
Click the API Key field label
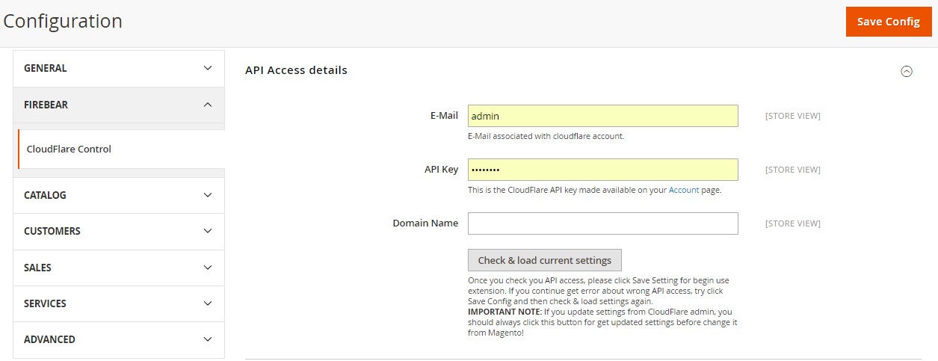tap(441, 170)
